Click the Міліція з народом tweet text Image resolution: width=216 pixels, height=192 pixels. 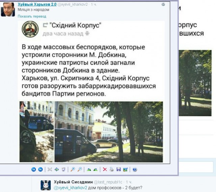point(33,10)
